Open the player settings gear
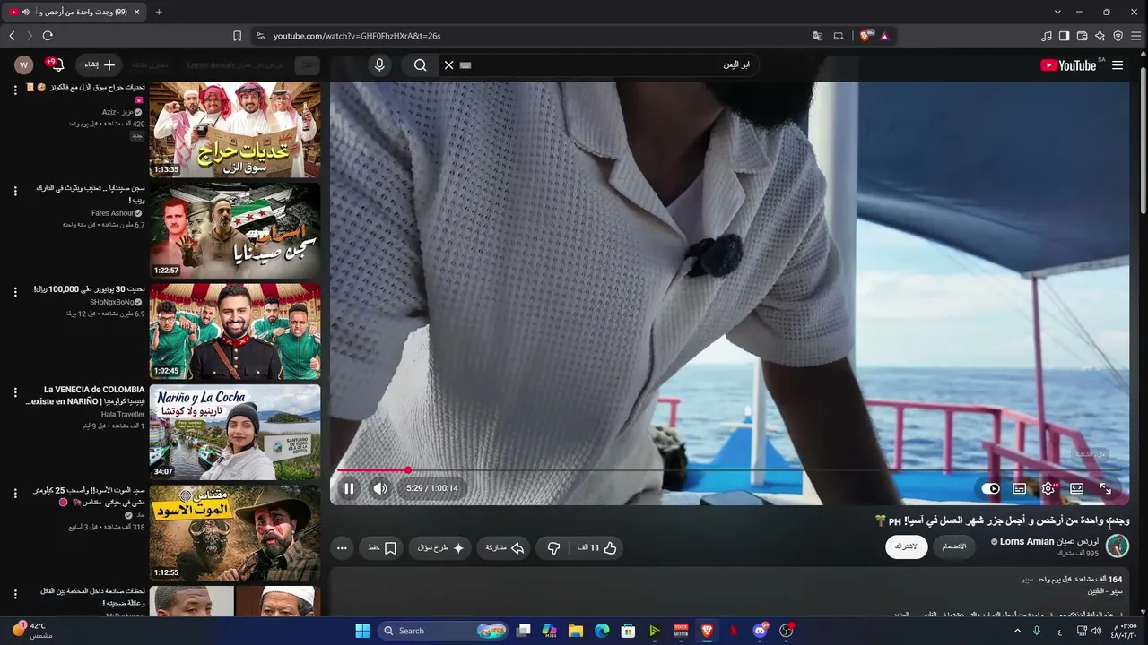 click(1048, 488)
